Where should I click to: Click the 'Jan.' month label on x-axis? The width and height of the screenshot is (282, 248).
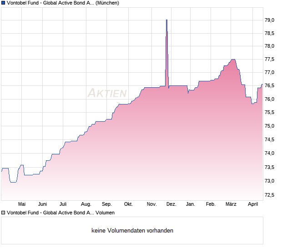191,204
